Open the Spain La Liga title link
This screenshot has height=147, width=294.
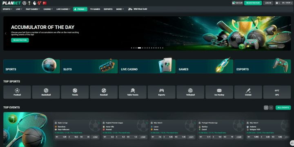(62, 123)
